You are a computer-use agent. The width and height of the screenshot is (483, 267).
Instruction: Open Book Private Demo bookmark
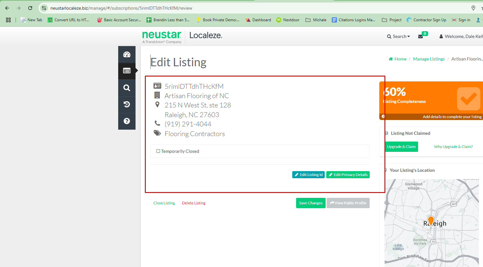(x=217, y=20)
